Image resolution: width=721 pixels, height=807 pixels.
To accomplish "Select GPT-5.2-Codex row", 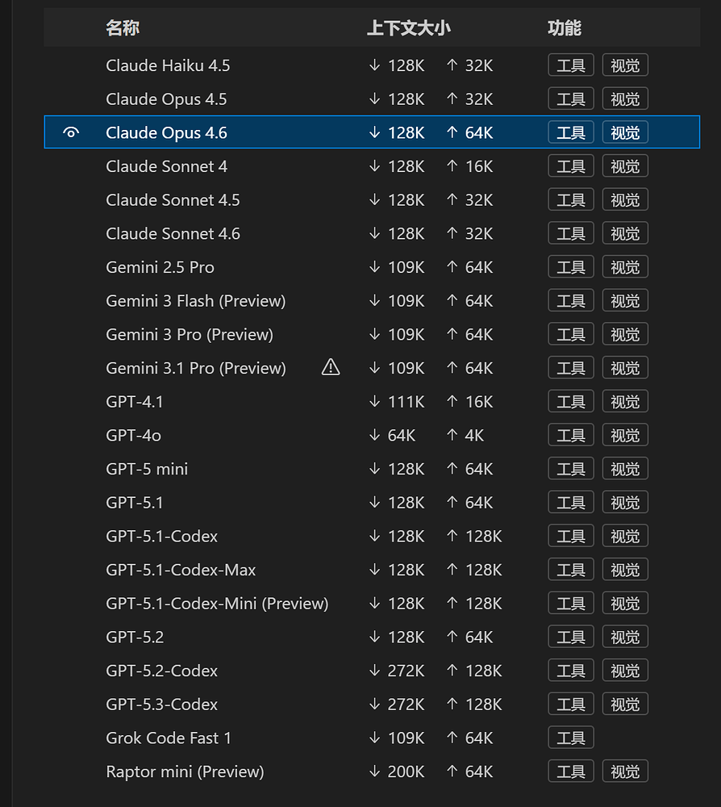I will point(372,671).
